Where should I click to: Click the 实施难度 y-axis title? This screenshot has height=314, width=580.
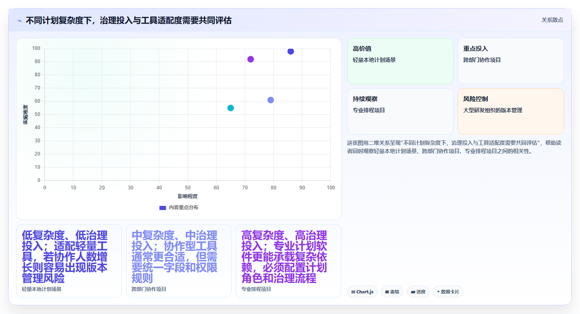[26, 115]
